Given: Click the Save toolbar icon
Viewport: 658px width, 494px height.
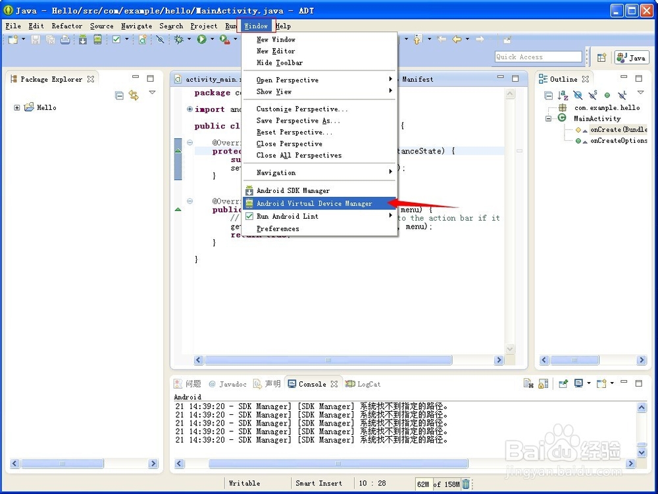Looking at the screenshot, I should [x=36, y=40].
